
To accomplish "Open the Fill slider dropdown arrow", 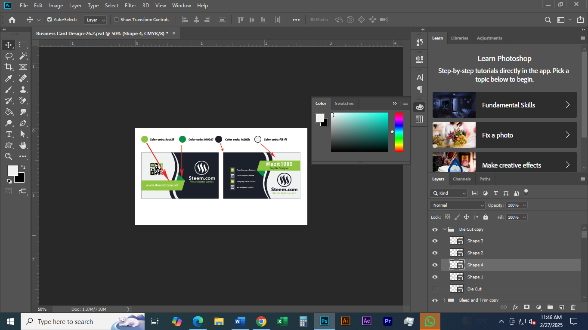I will (x=524, y=217).
